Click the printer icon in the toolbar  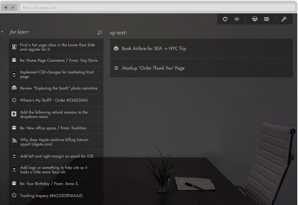255,19
